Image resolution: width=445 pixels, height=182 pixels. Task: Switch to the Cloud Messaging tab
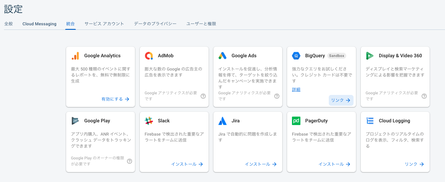tap(39, 24)
